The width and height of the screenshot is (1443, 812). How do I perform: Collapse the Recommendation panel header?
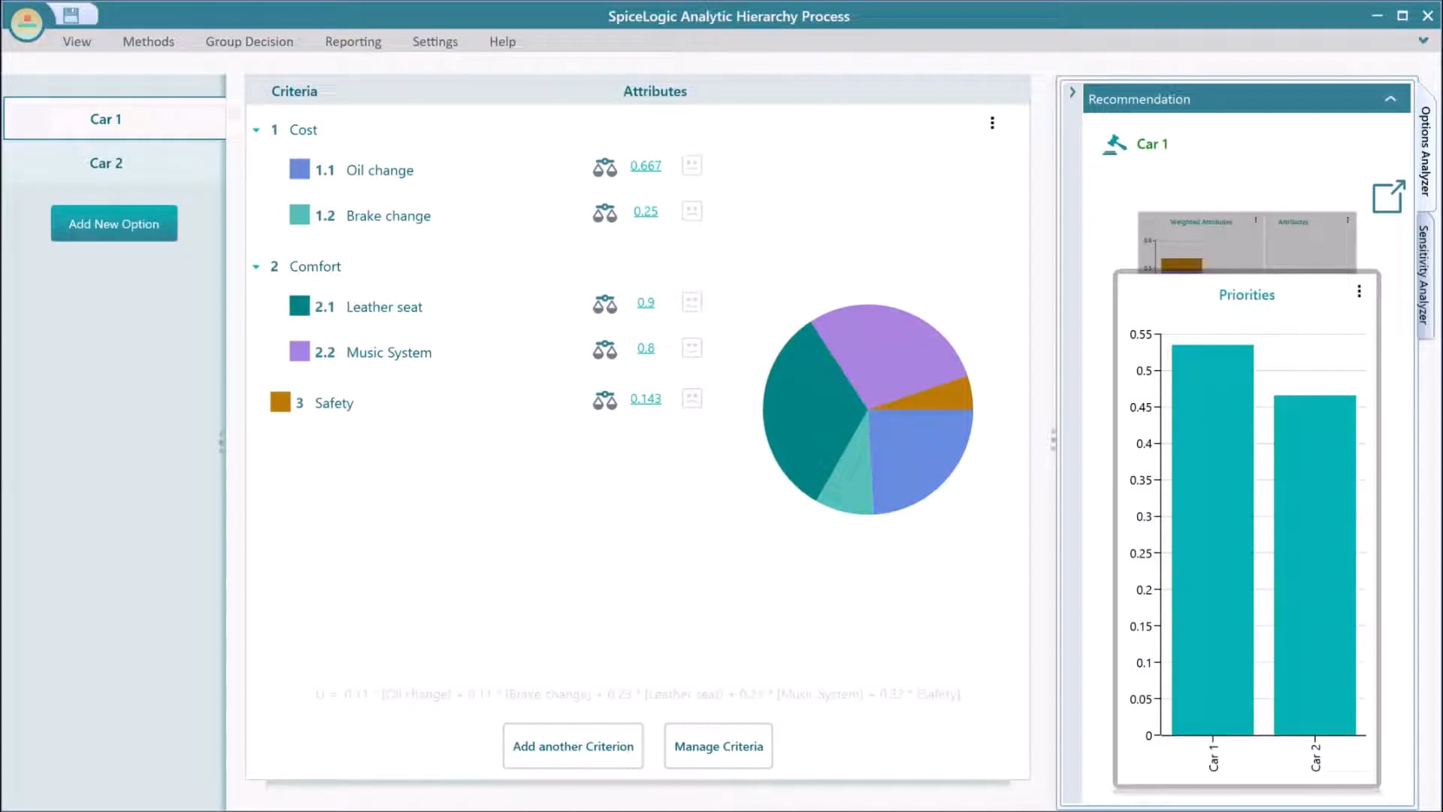(1390, 99)
